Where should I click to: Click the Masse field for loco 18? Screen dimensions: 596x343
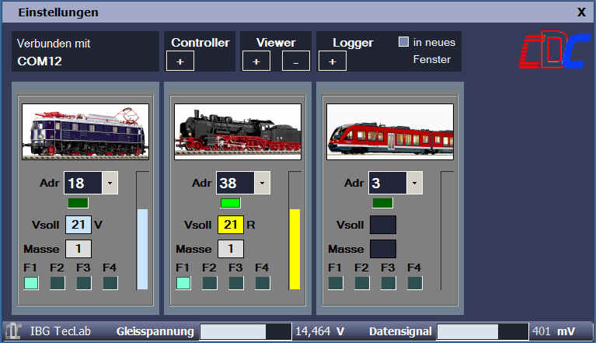(x=78, y=249)
